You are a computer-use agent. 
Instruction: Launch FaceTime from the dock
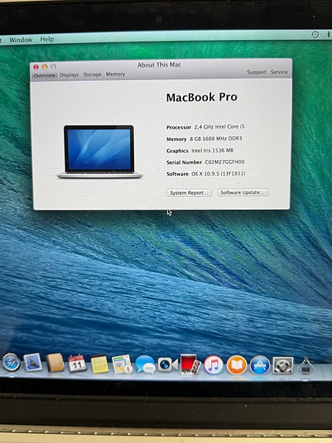pos(168,364)
